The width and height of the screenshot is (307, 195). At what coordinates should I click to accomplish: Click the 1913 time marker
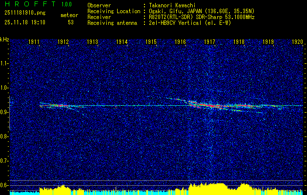92,41
